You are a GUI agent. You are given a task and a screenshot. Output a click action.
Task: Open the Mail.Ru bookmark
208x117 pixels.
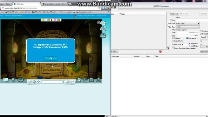pos(37,12)
